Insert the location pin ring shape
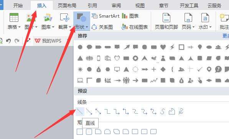Image resolution: width=229 pixels, height=139 pixels. coord(209,69)
